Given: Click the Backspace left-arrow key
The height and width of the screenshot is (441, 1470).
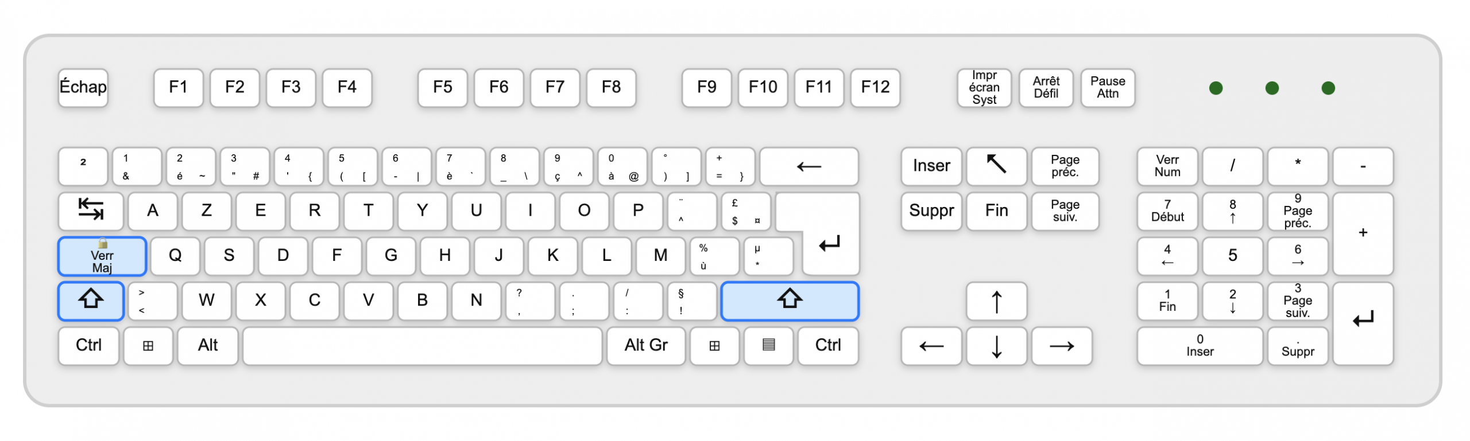Looking at the screenshot, I should 808,166.
